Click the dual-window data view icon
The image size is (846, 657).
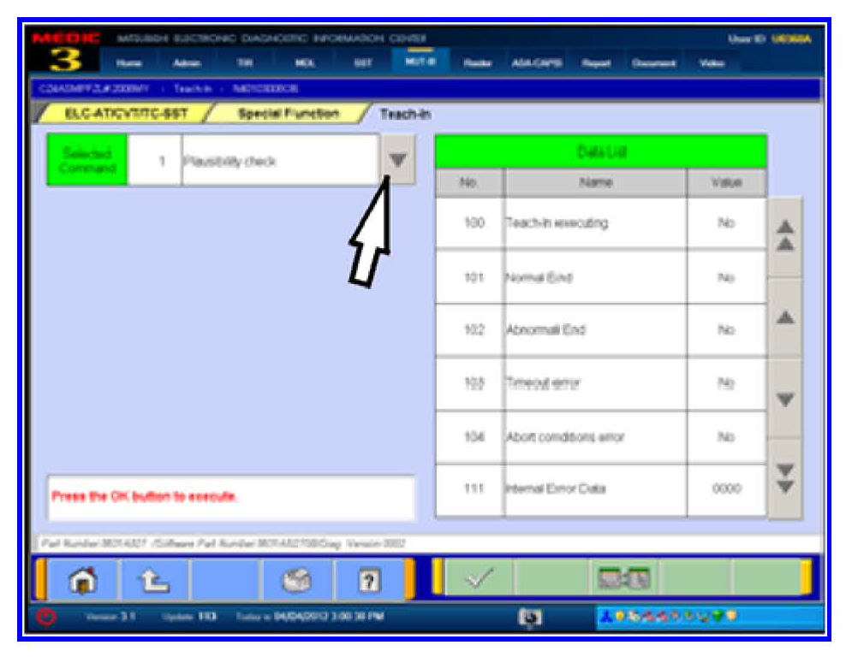click(623, 578)
